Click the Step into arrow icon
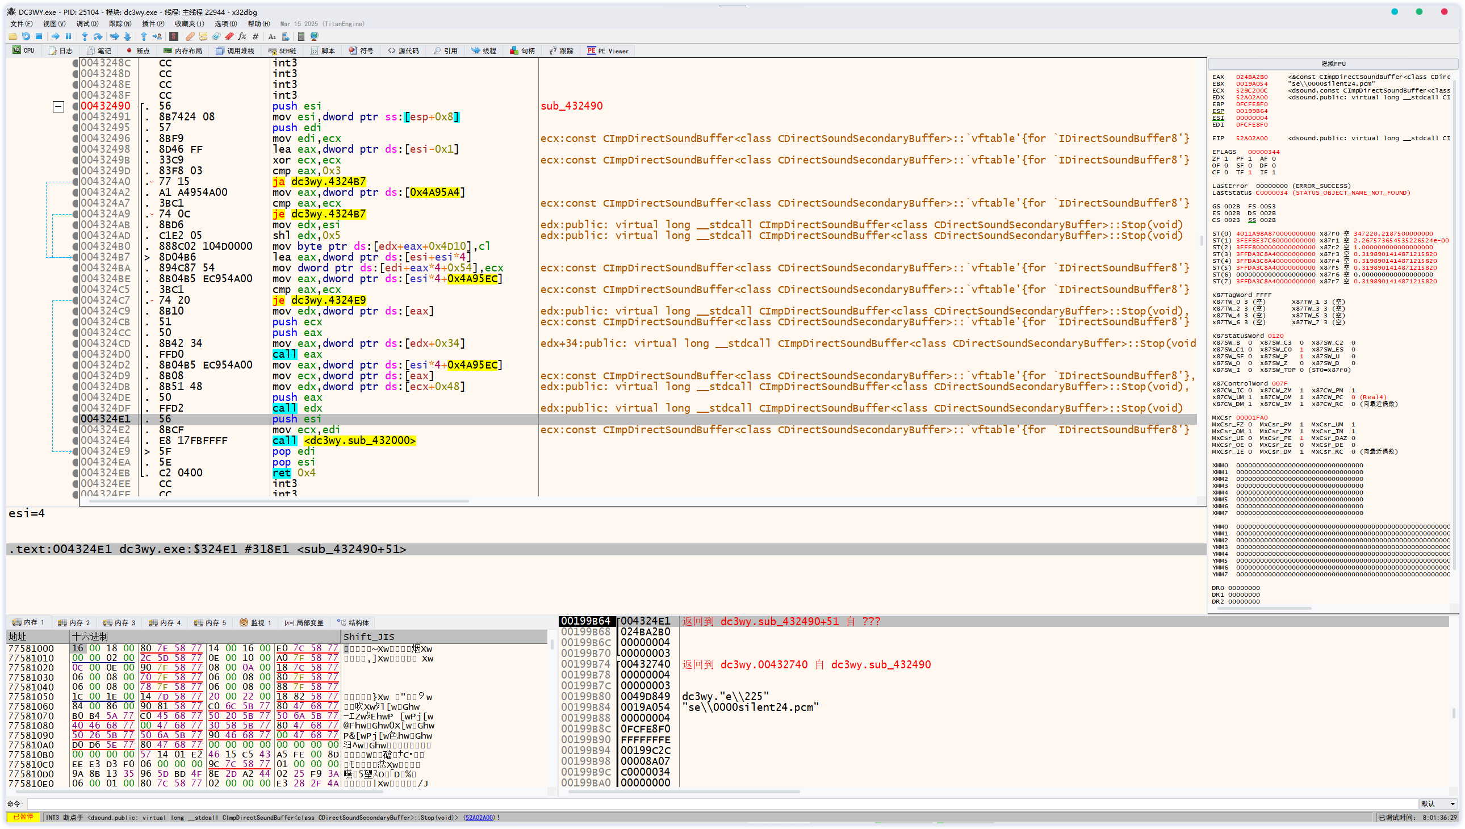This screenshot has width=1465, height=829. point(85,36)
